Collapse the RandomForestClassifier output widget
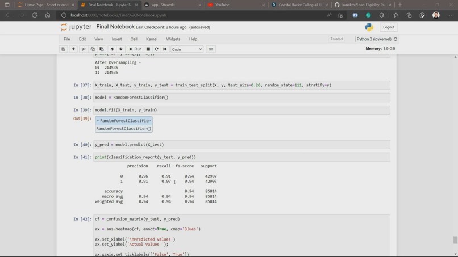 [x=98, y=121]
